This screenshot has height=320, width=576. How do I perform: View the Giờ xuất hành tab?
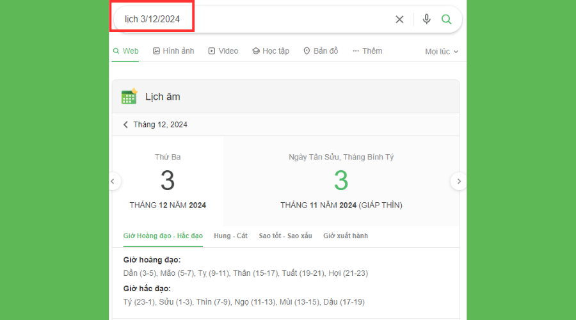click(x=346, y=236)
